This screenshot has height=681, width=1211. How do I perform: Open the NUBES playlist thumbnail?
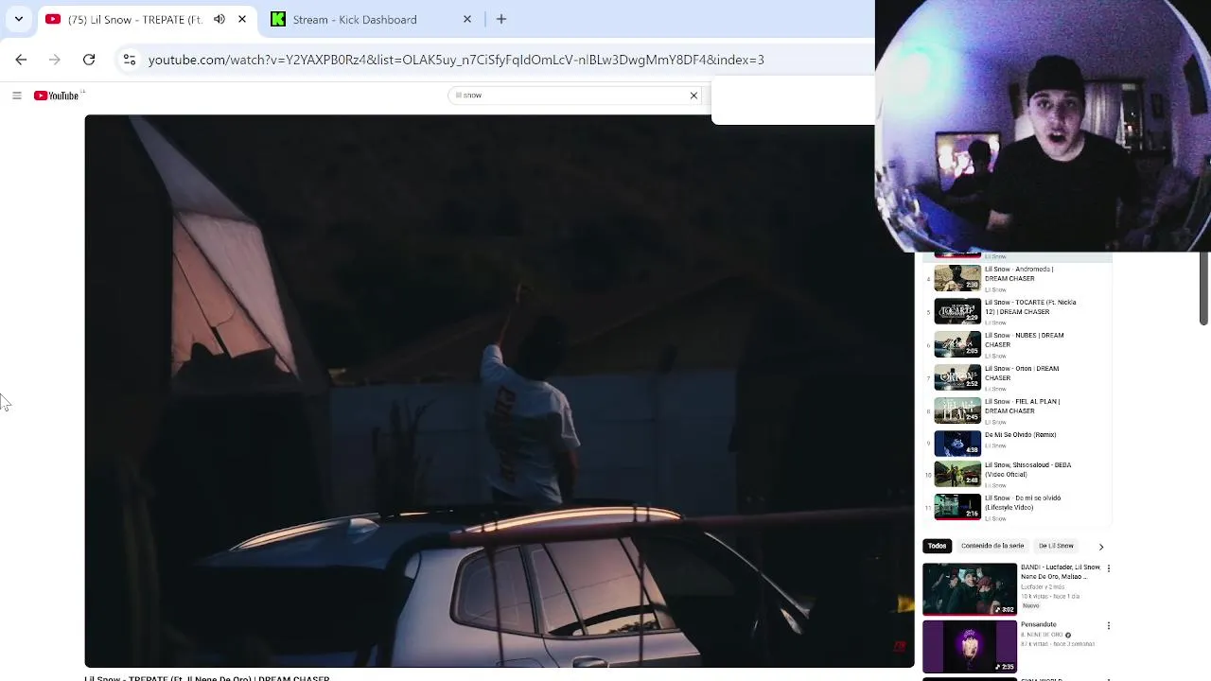coord(957,344)
